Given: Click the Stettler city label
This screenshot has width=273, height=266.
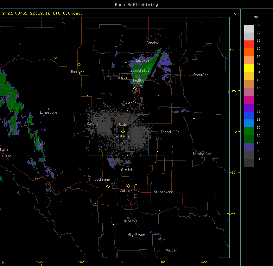Looking at the screenshot, I should [x=201, y=75].
